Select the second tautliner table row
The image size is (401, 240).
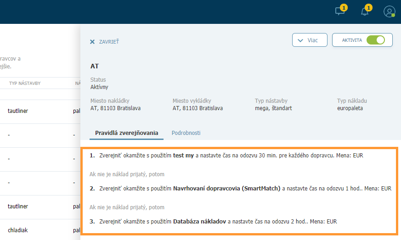40,206
